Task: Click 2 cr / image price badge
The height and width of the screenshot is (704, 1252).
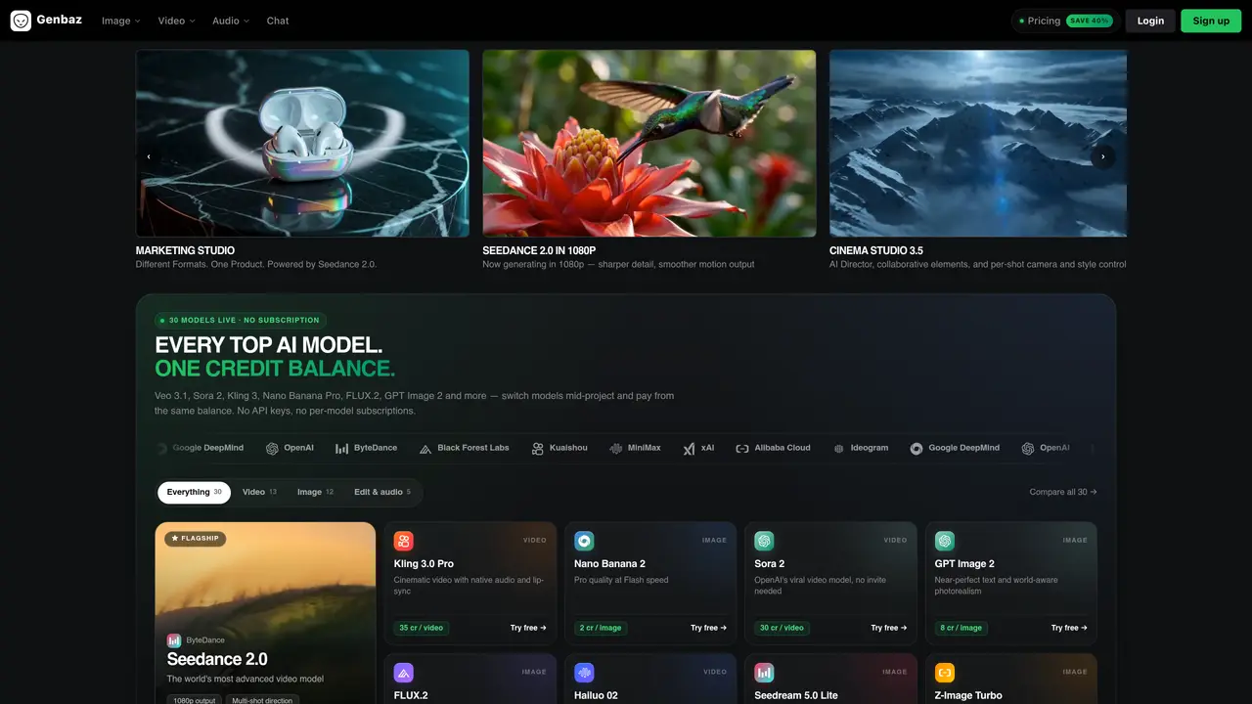Action: 601,628
